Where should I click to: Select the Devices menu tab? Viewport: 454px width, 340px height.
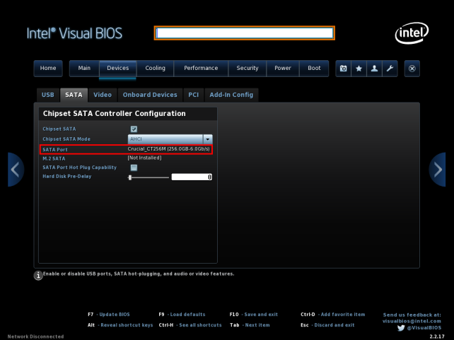[x=118, y=69]
